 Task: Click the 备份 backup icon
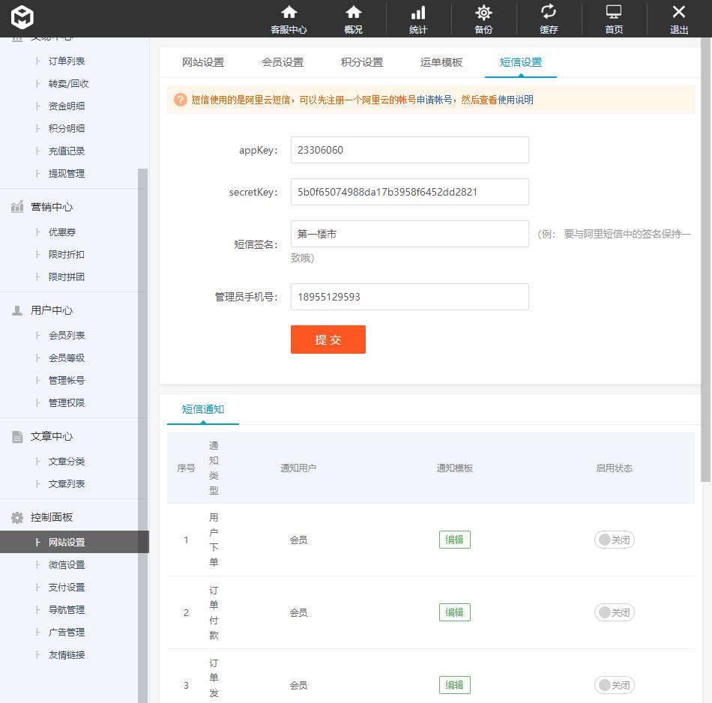tap(483, 19)
